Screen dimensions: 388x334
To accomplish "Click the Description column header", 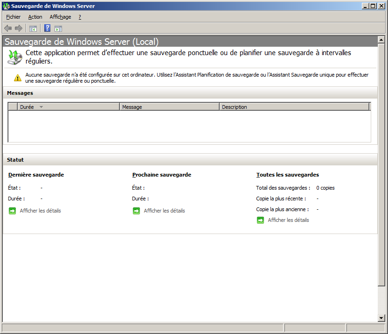I will tap(234, 107).
